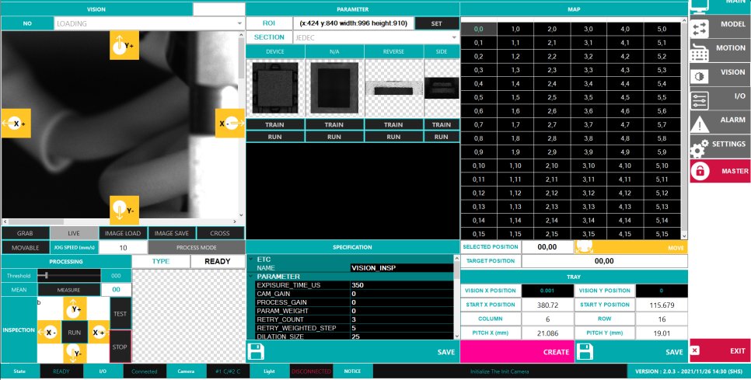The width and height of the screenshot is (751, 380).
Task: Select map cell 2,5
Action: pos(552,97)
